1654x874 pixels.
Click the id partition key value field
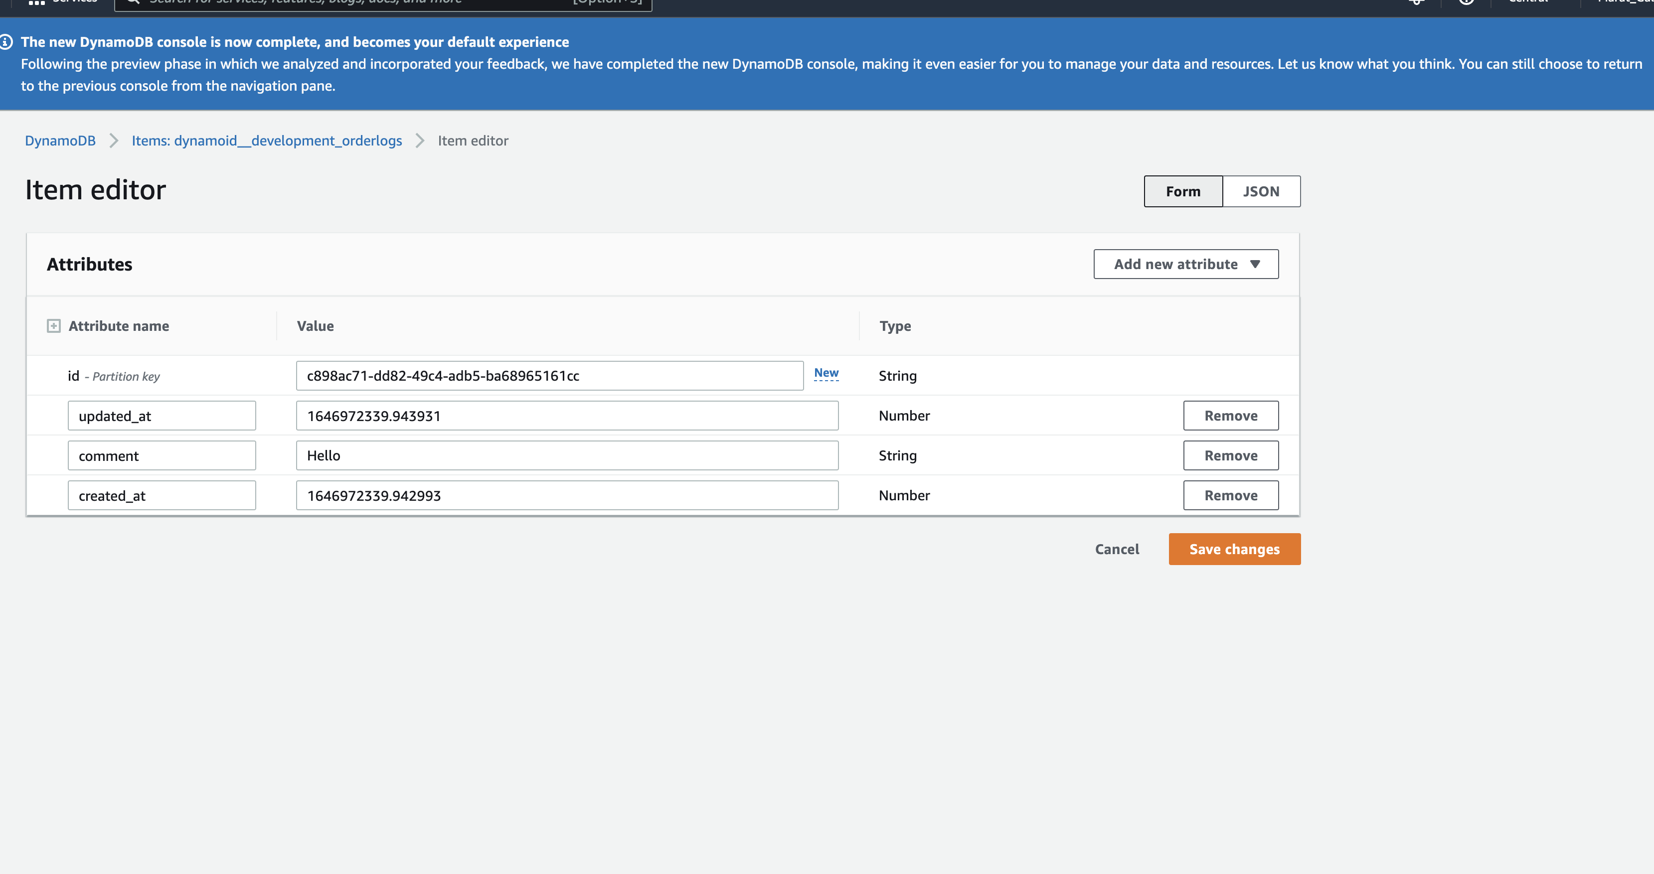click(x=550, y=376)
